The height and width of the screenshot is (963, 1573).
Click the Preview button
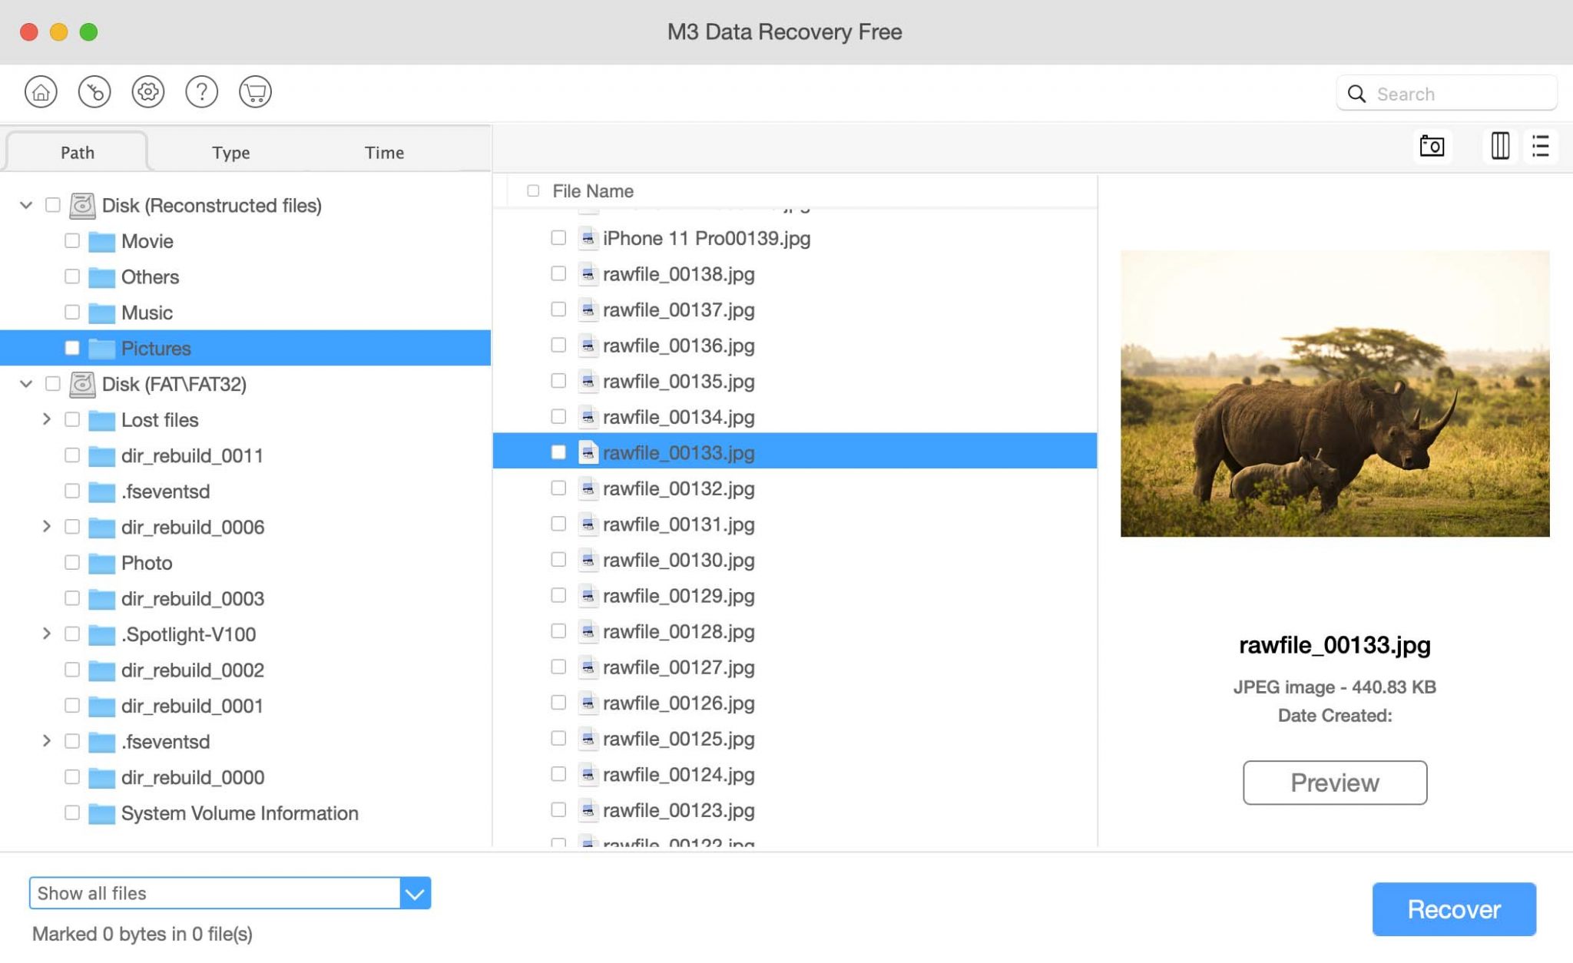1334,783
